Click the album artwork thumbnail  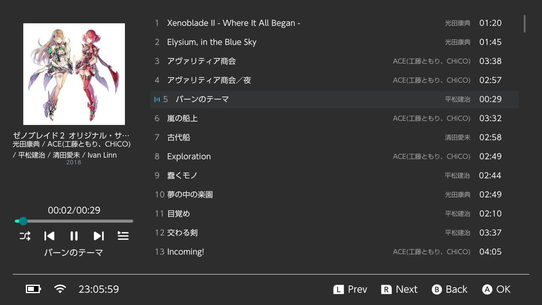[74, 74]
